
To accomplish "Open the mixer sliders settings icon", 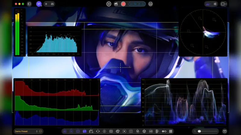I will (x=52, y=4).
